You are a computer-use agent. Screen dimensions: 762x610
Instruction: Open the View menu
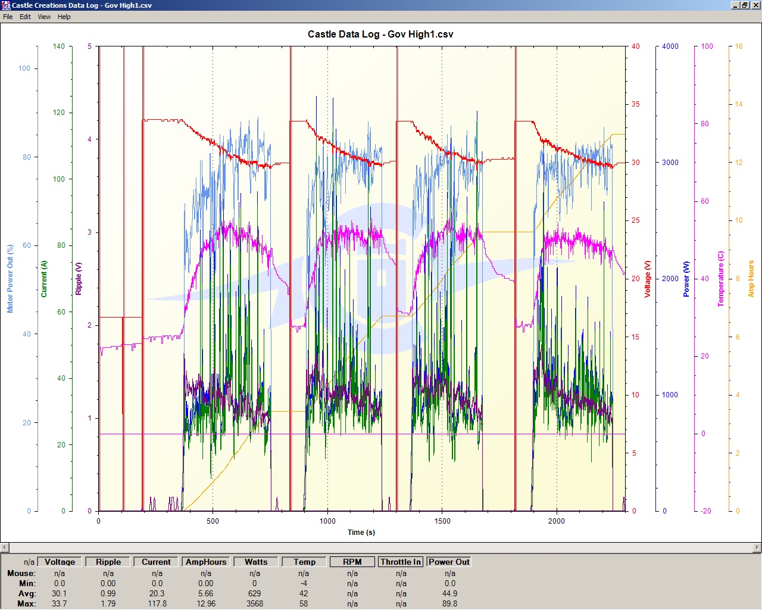pos(44,17)
